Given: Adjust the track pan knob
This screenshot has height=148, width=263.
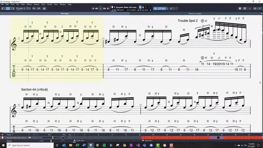Looking at the screenshot, I should point(63,138).
